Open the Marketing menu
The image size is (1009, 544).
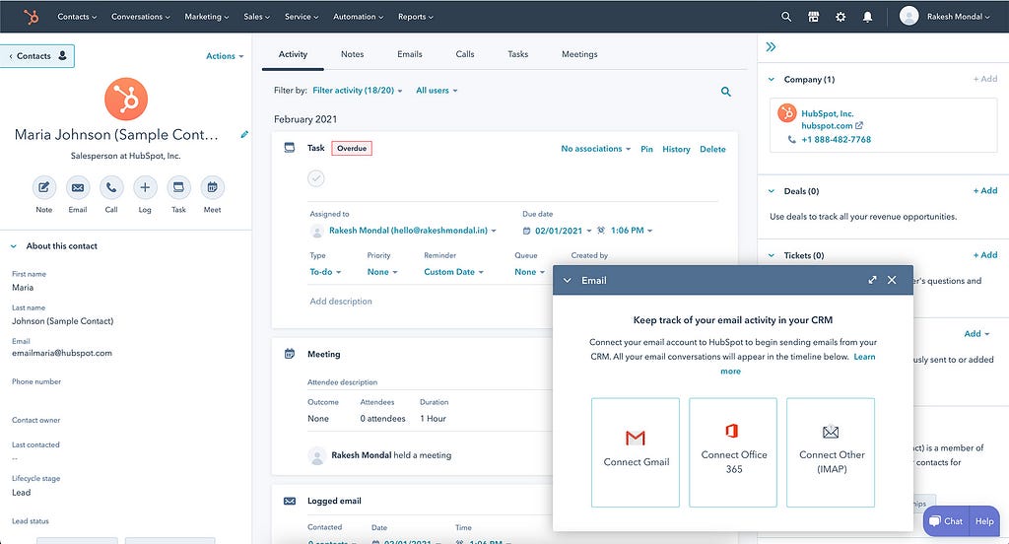207,17
